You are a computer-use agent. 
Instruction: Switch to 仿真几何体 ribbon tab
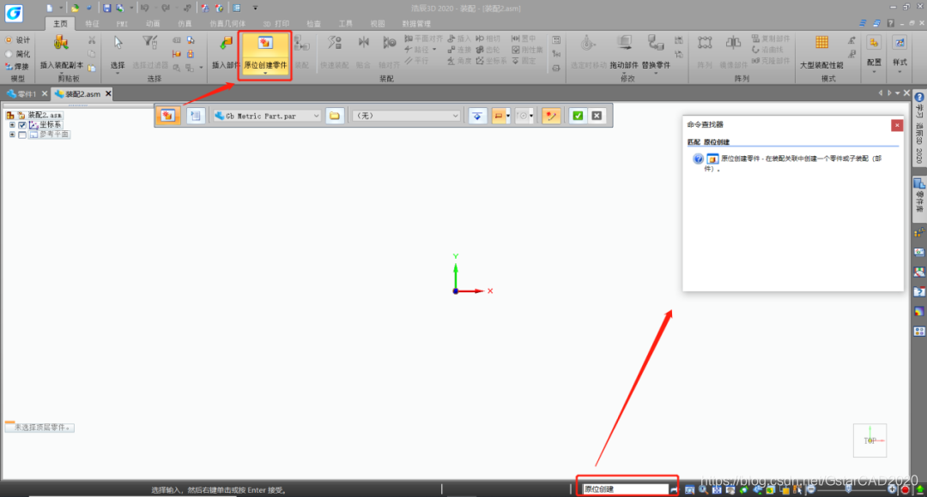click(227, 24)
